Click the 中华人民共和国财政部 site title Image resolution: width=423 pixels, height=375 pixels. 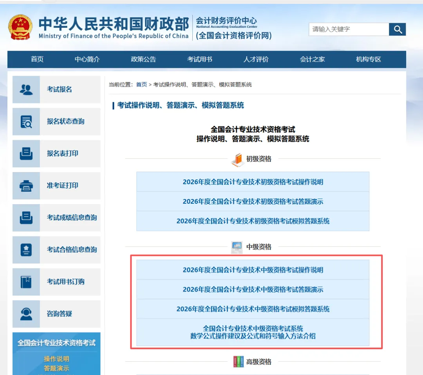pos(114,24)
